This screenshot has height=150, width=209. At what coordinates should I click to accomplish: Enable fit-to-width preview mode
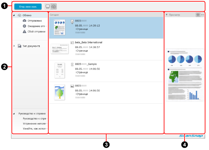point(202,15)
